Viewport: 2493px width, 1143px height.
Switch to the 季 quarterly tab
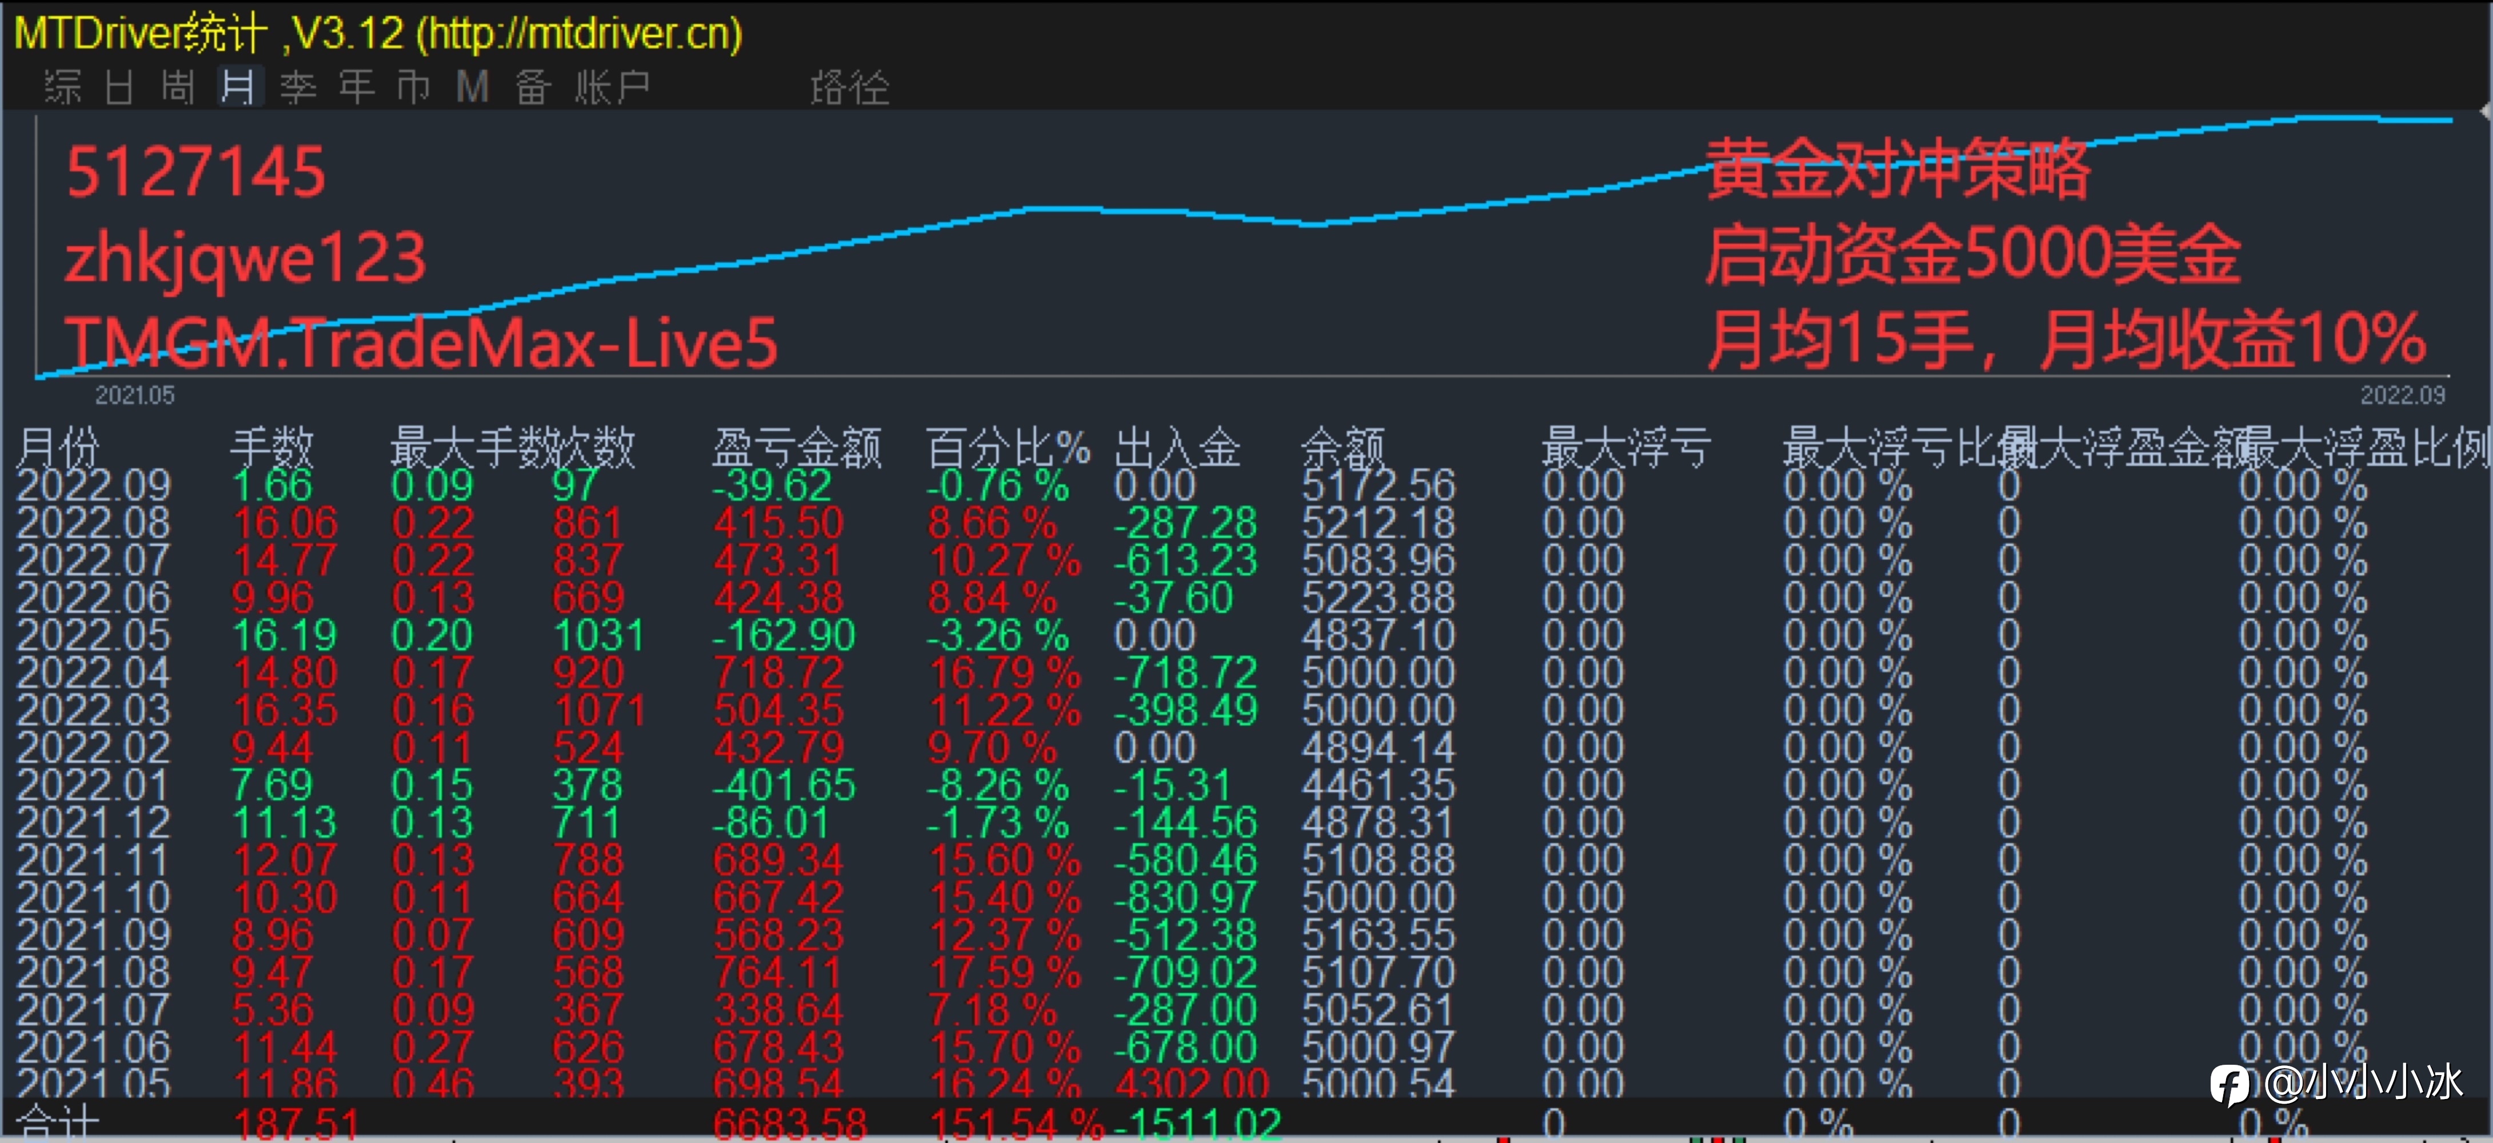298,87
